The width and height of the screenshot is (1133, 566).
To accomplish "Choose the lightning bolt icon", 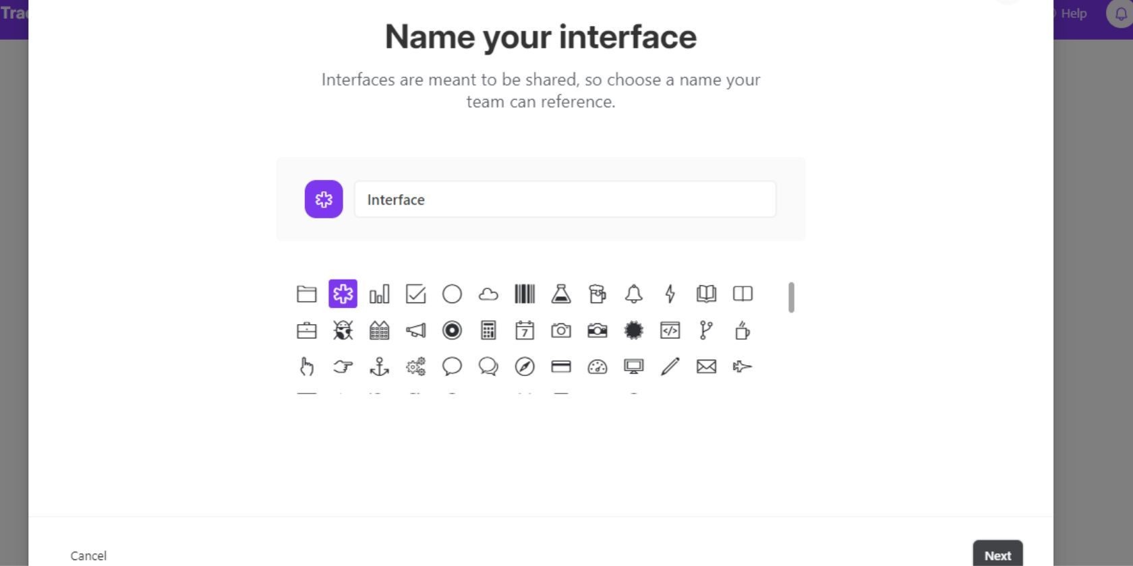I will pos(670,294).
